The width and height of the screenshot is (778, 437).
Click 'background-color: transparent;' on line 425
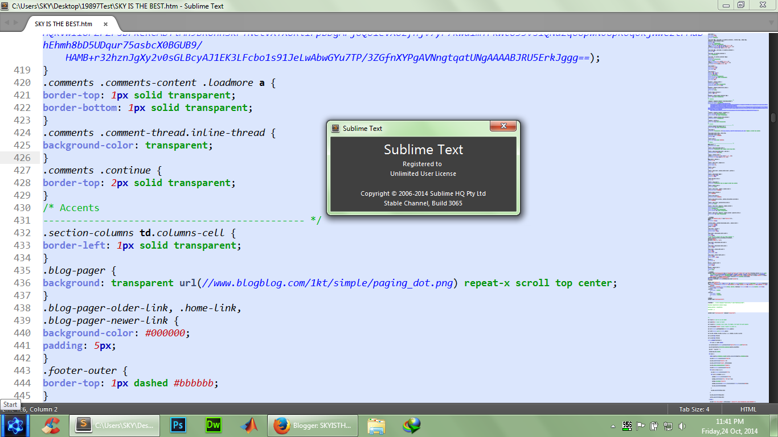[x=128, y=145]
